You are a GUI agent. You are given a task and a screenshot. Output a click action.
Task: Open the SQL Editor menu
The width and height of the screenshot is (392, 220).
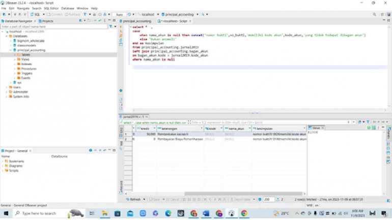pos(51,8)
